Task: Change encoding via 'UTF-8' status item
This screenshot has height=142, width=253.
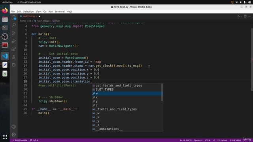Action: (208, 140)
